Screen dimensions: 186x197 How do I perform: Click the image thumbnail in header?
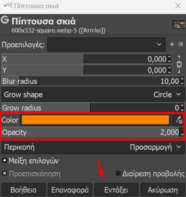click(179, 24)
